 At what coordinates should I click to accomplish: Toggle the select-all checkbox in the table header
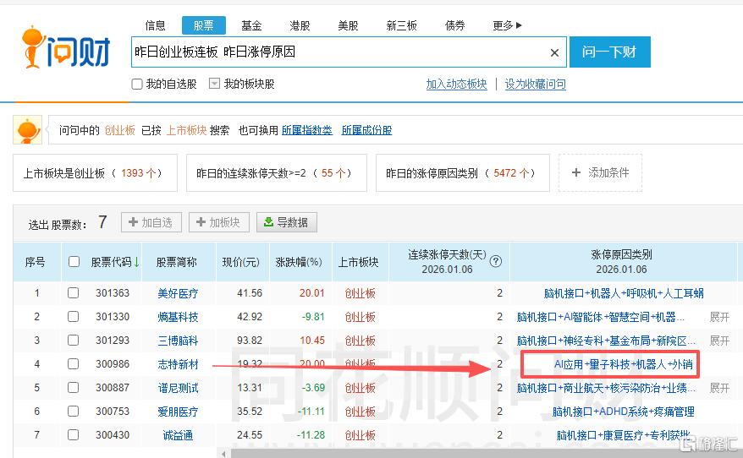click(x=74, y=262)
